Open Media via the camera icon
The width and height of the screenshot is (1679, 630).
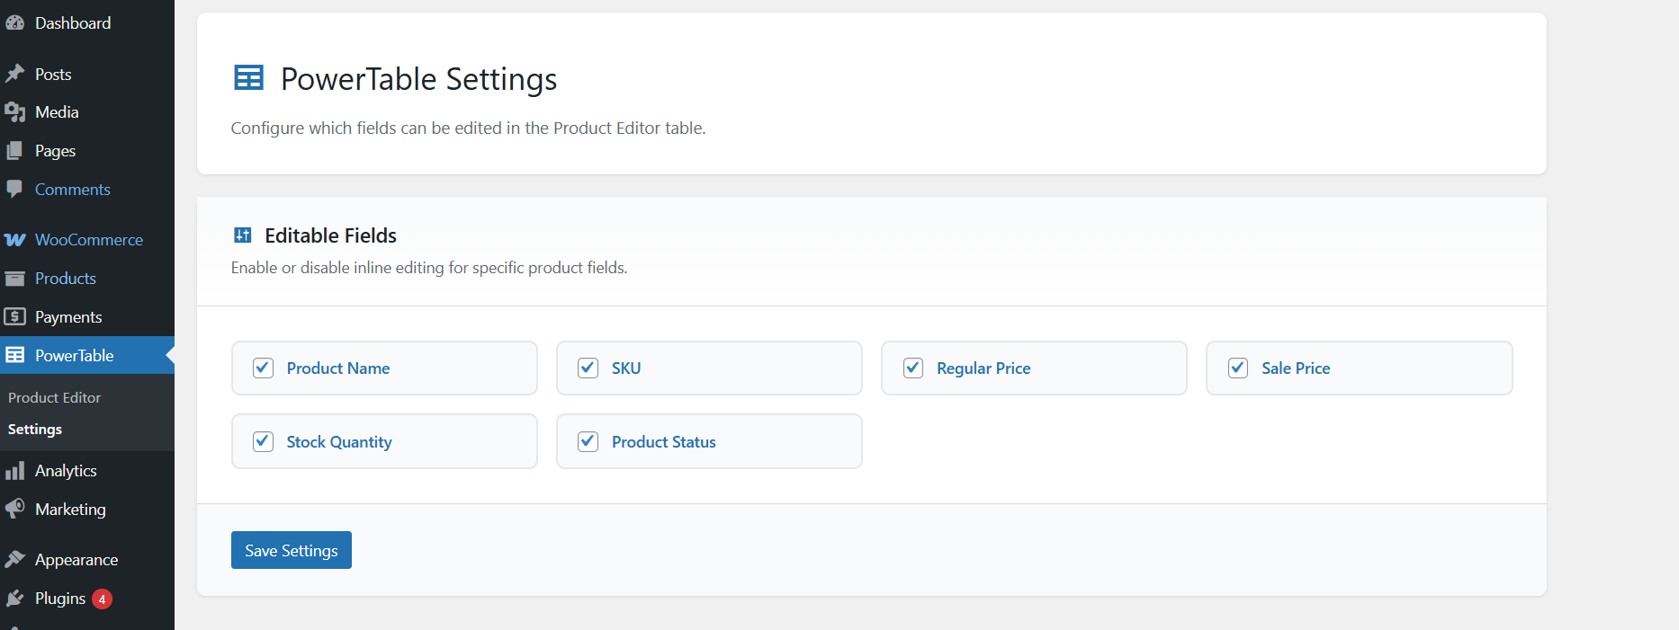[x=15, y=111]
